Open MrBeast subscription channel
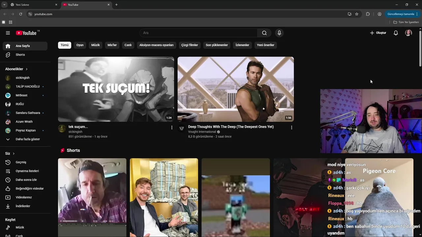422x237 pixels. point(25,95)
